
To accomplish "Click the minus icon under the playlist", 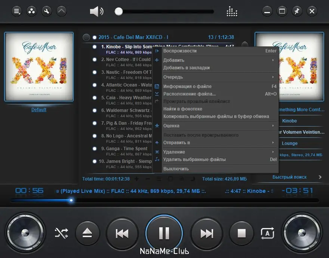I will tap(148, 179).
